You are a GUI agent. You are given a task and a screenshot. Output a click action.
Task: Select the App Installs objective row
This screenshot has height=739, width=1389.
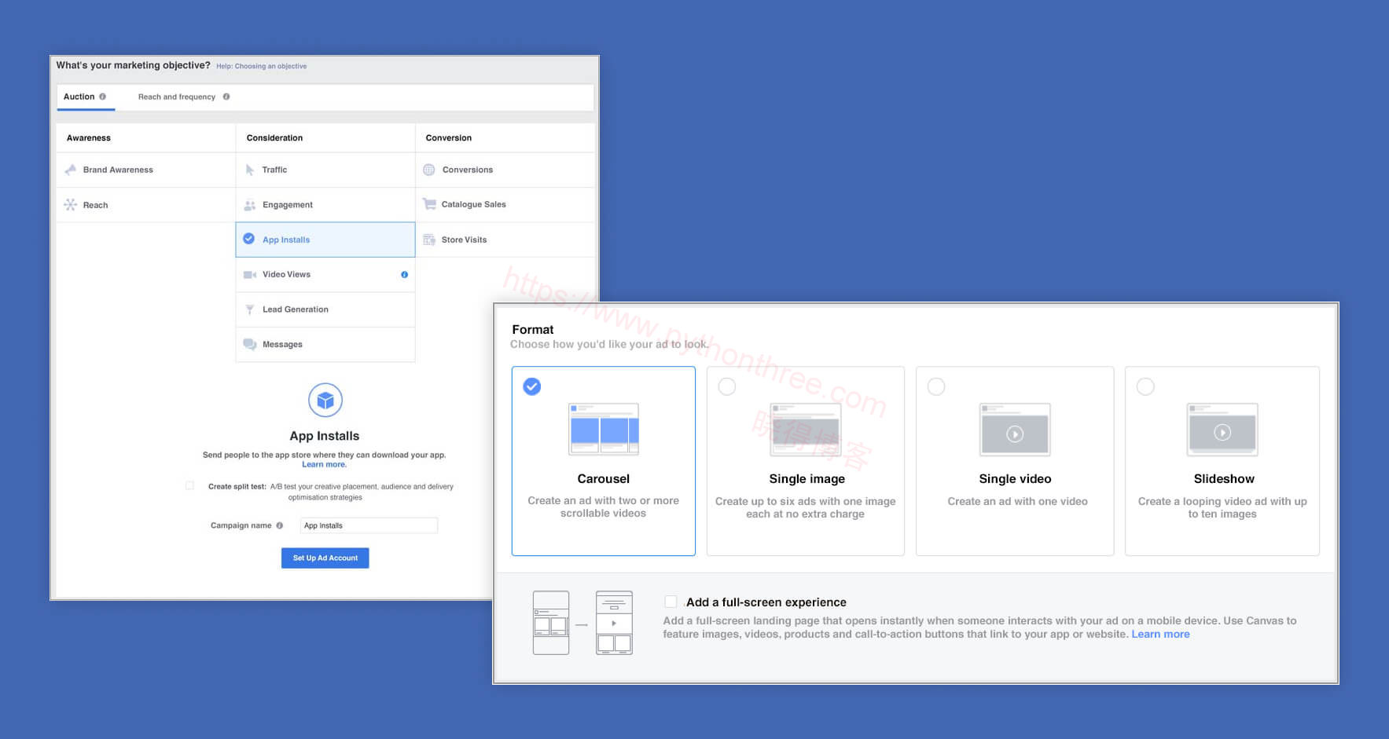(x=325, y=240)
